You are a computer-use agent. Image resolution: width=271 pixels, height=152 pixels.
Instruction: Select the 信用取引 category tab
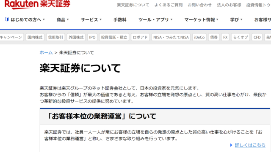(x=55, y=37)
